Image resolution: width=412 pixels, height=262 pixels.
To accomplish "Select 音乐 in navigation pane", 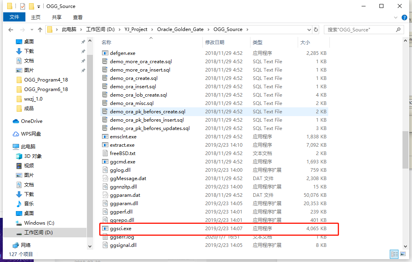I will [29, 204].
